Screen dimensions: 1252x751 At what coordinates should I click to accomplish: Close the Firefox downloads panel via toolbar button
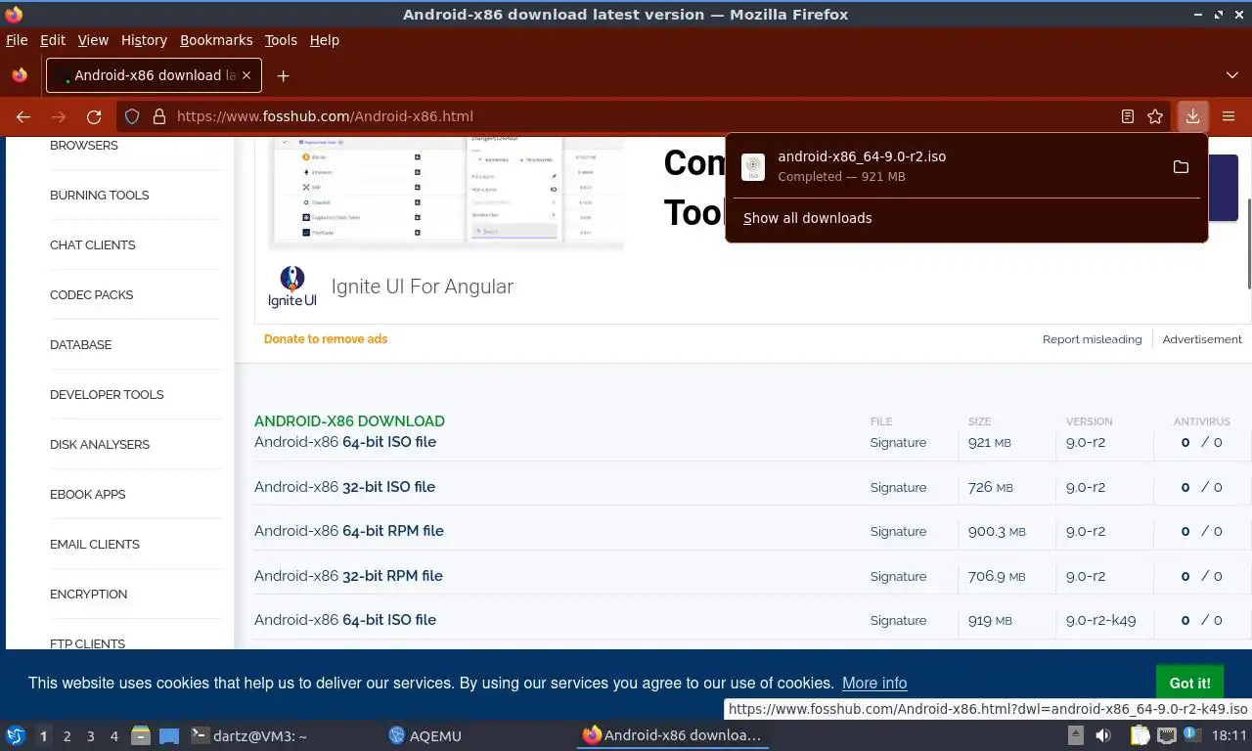pos(1193,116)
